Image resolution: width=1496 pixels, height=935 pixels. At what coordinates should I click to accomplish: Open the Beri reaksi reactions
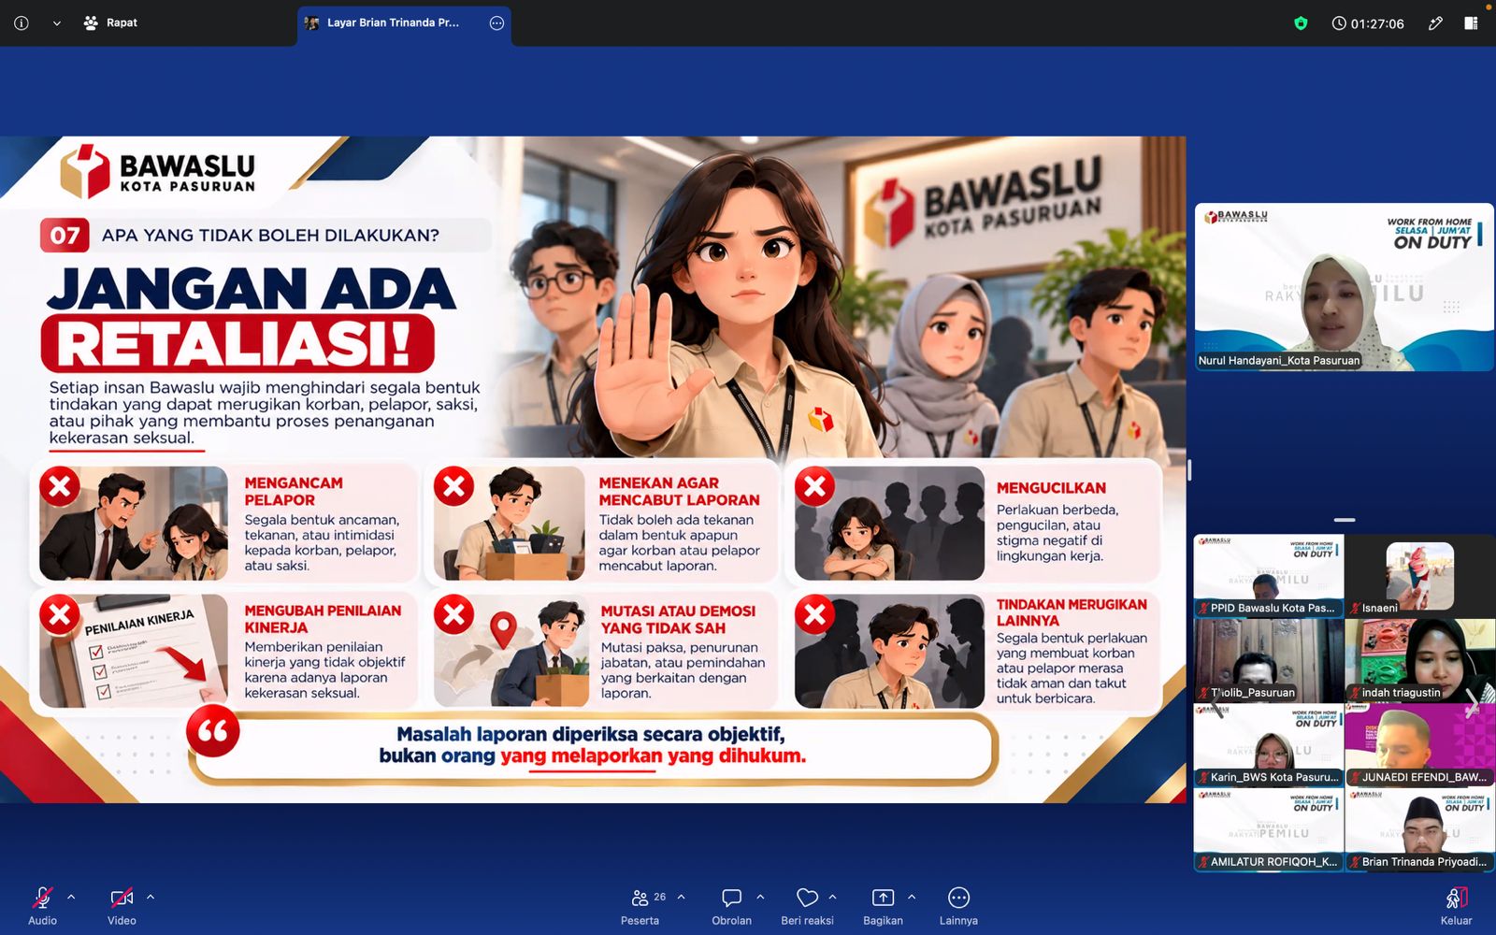[x=807, y=905]
